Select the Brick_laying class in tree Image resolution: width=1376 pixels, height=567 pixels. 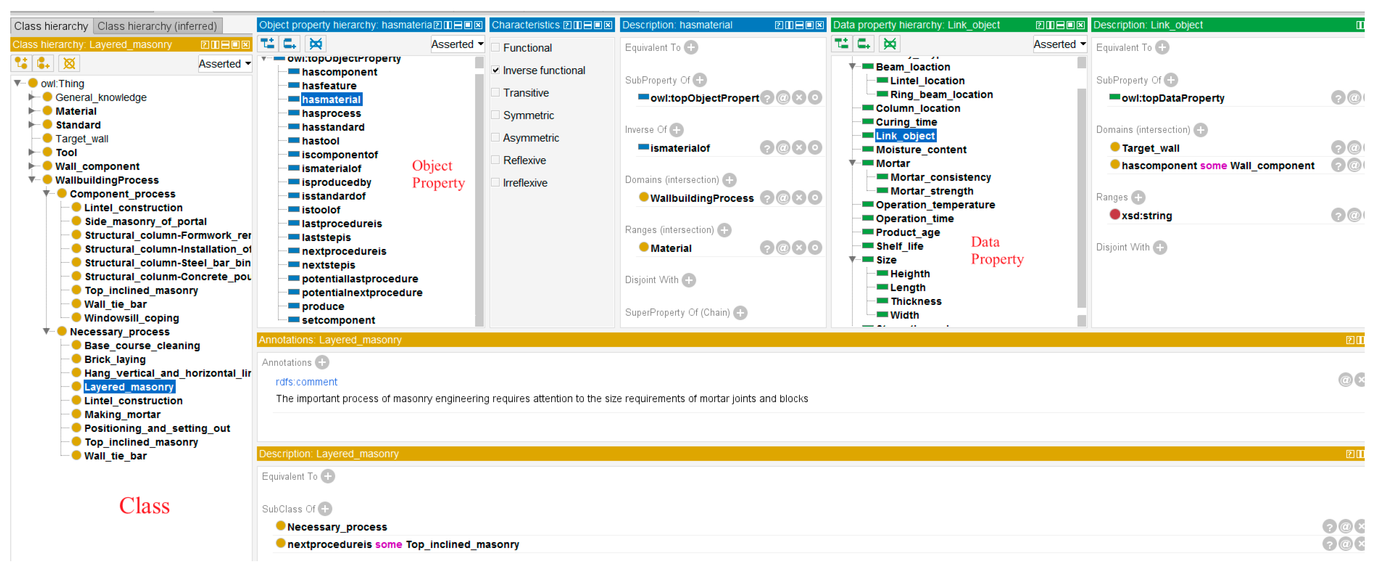click(115, 360)
